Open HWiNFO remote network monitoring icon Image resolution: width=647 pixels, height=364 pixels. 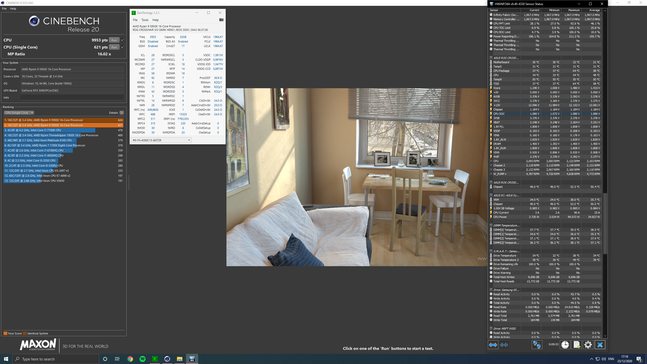point(537,345)
